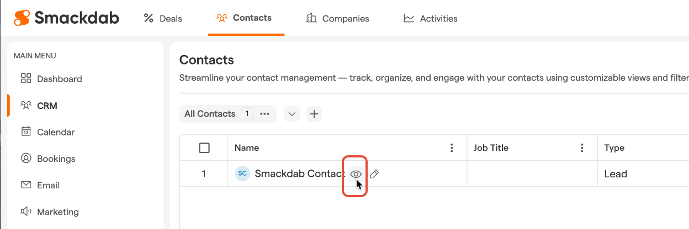
Task: Switch to the Companies tab
Action: pyautogui.click(x=337, y=18)
